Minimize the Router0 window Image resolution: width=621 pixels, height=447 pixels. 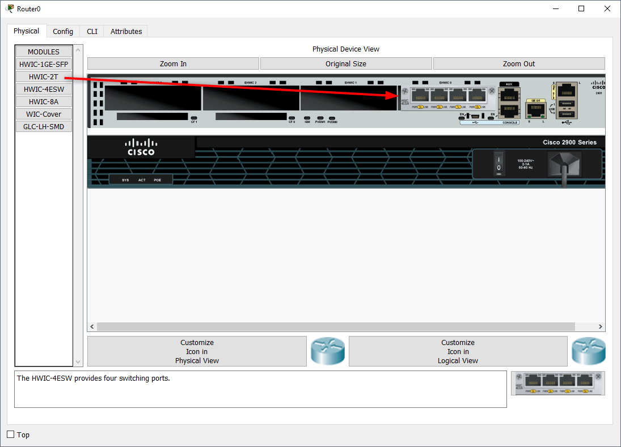pos(556,8)
